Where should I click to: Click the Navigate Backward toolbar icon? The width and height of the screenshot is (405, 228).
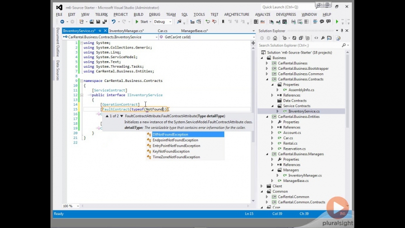[62, 22]
